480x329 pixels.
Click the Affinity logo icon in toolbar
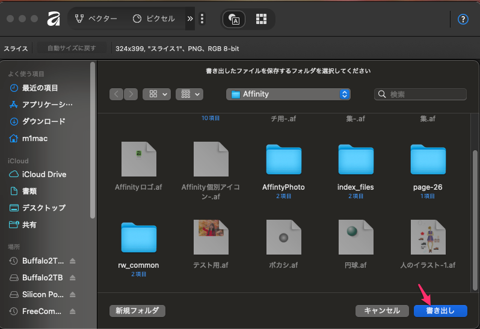tap(53, 19)
